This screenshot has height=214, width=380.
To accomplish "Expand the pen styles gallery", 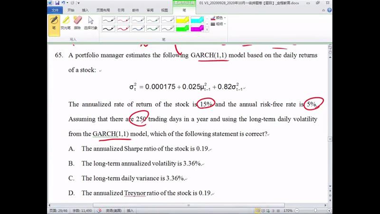I will (x=207, y=30).
